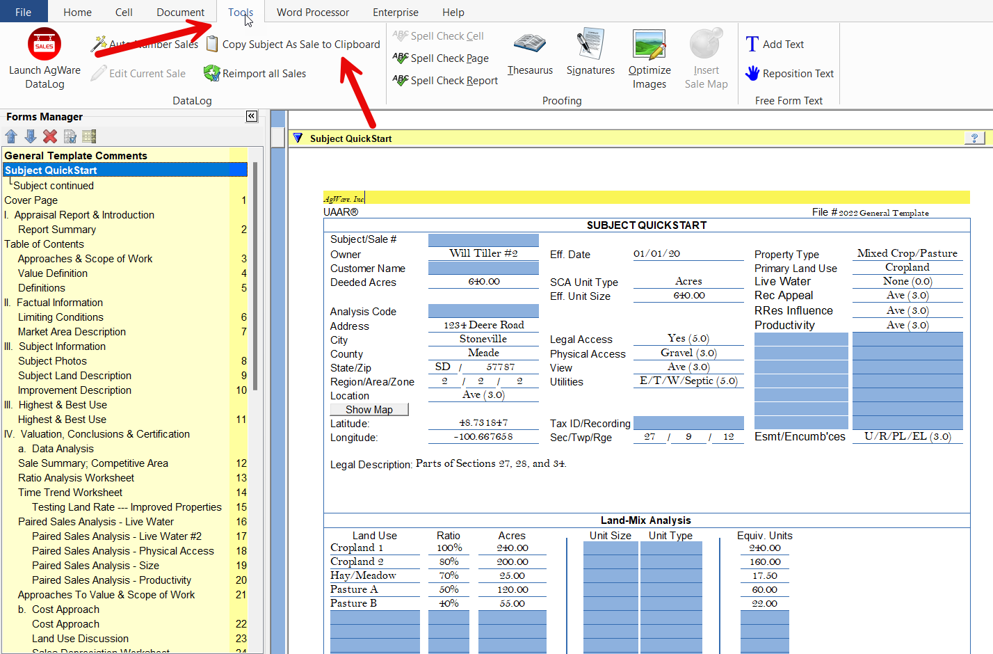Collapse the Subject QuickStart section triangle

tap(298, 138)
